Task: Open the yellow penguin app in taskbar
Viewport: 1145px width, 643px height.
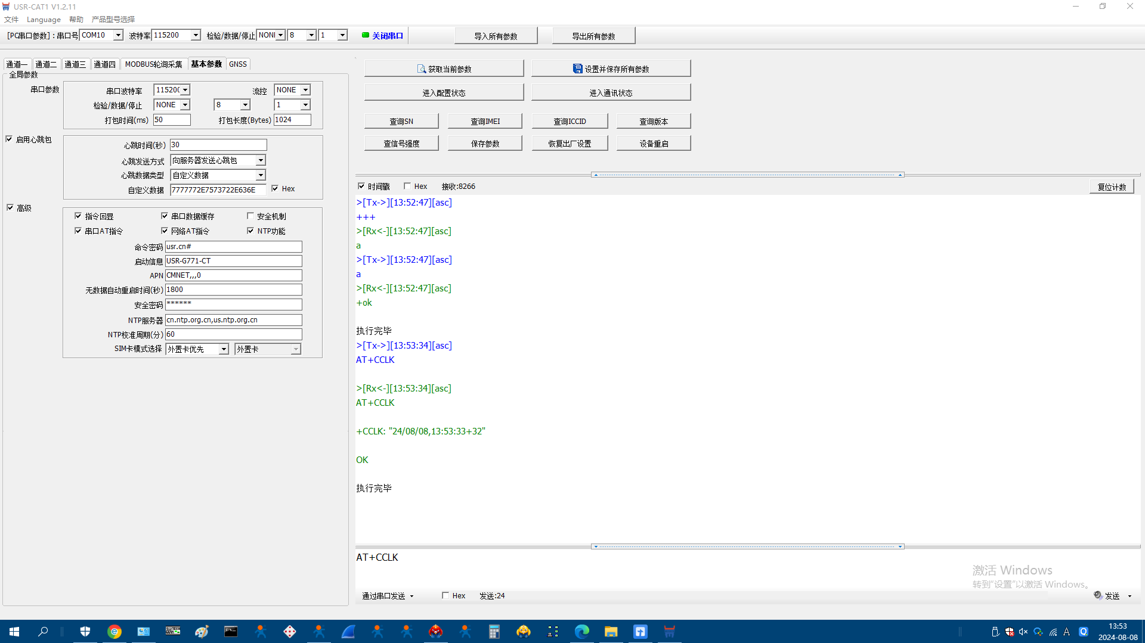Action: [x=524, y=632]
